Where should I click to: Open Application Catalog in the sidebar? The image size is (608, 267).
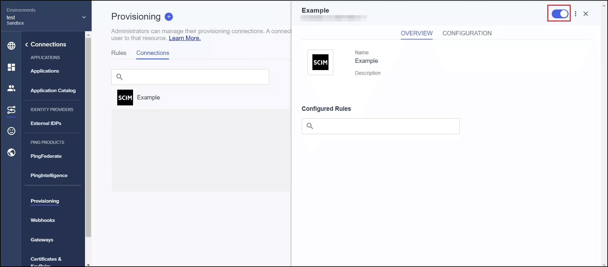pyautogui.click(x=53, y=91)
